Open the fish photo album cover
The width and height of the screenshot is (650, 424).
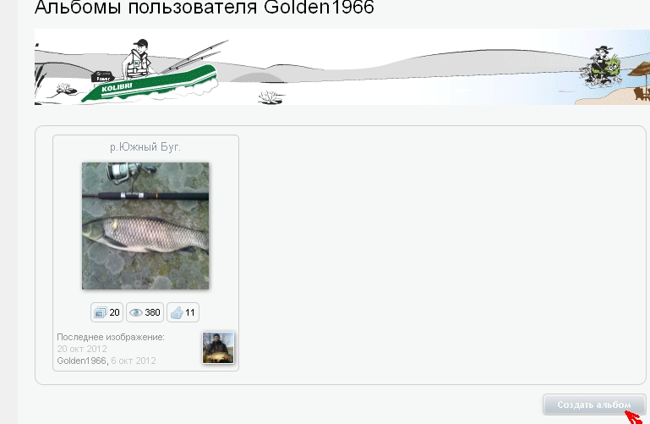[145, 226]
